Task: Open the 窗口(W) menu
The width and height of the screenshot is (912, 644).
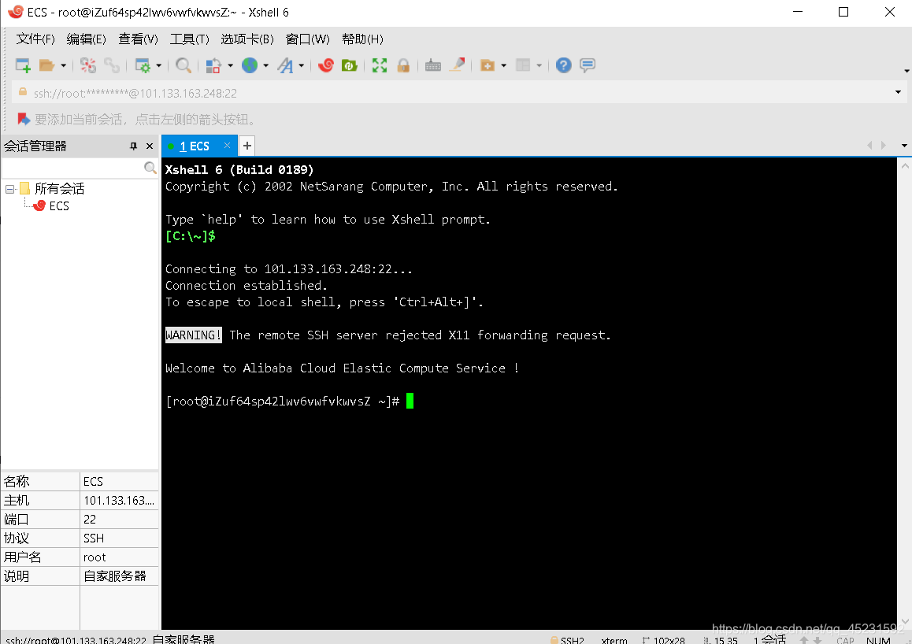Action: coord(308,39)
